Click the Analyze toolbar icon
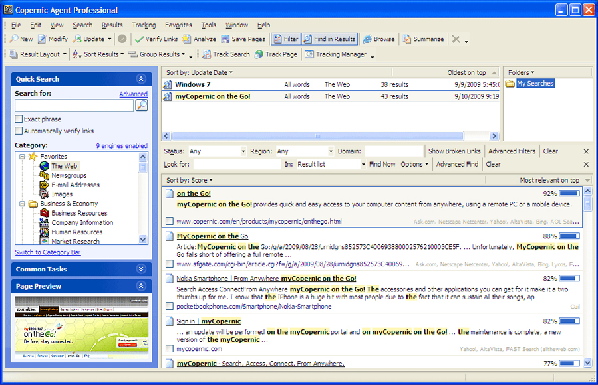This screenshot has height=385, width=598. pyautogui.click(x=187, y=39)
